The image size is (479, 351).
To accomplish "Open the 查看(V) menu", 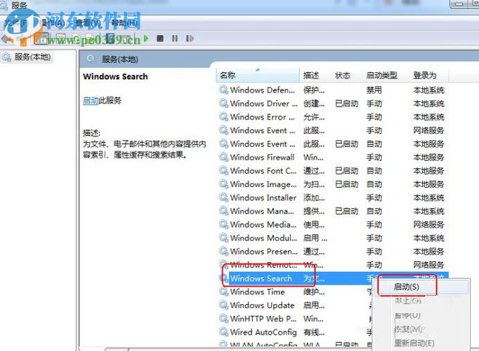I will click(x=88, y=22).
